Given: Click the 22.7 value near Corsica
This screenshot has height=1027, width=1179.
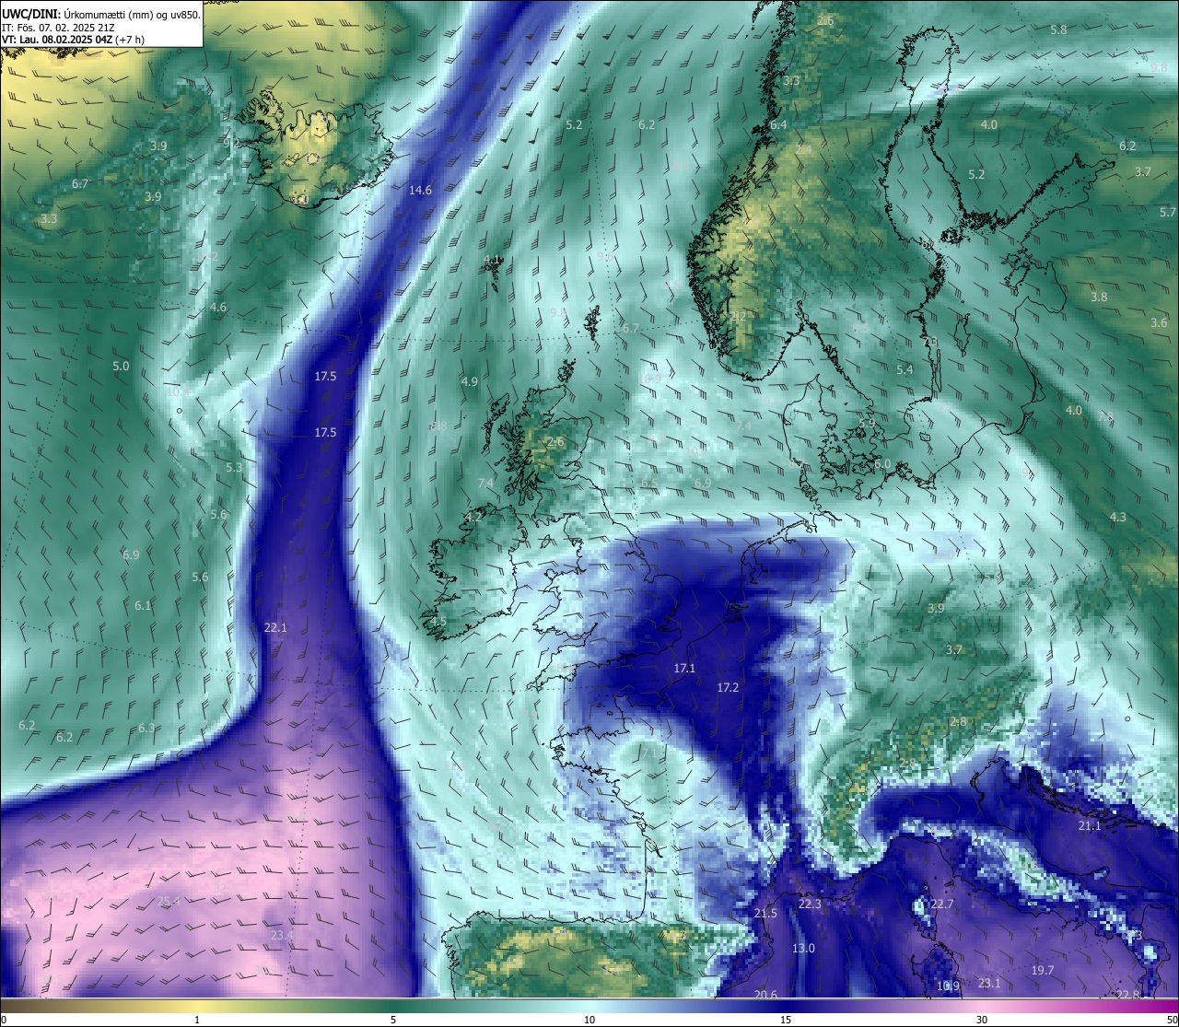Looking at the screenshot, I should (x=941, y=904).
